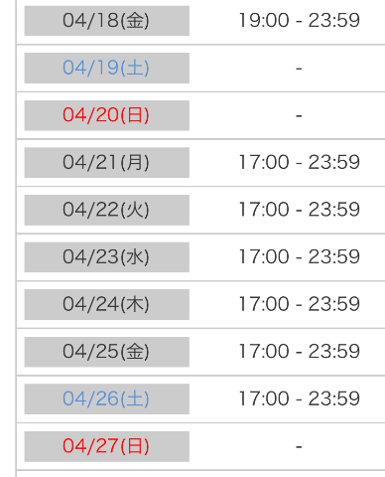Click the 19:00 - 23:59 time on 04/18
The width and height of the screenshot is (385, 477).
300,20
